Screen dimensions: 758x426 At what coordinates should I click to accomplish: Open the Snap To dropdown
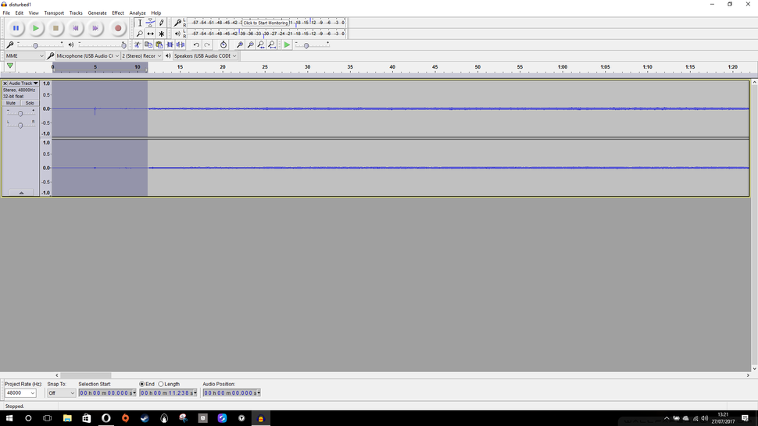62,393
